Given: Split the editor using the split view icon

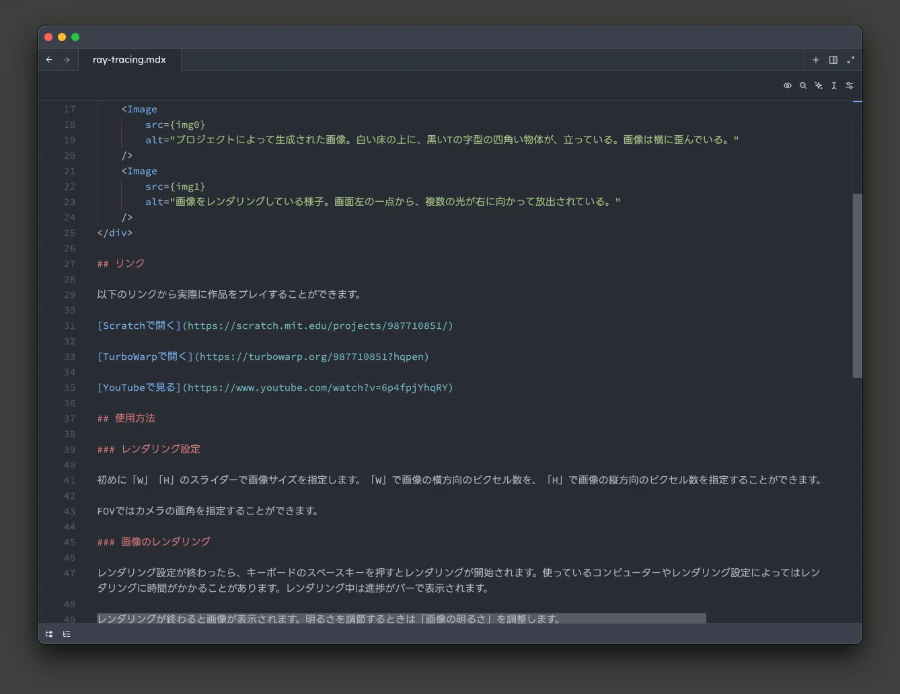Looking at the screenshot, I should tap(833, 60).
